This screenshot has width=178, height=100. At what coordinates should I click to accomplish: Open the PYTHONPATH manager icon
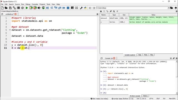[85, 8]
